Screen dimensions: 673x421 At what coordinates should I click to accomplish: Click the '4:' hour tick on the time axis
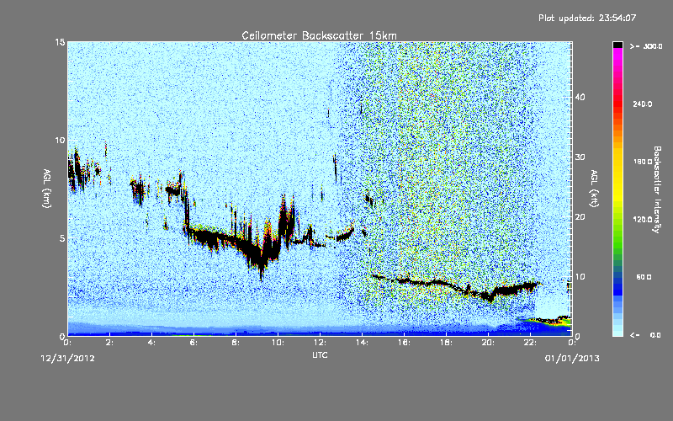151,343
